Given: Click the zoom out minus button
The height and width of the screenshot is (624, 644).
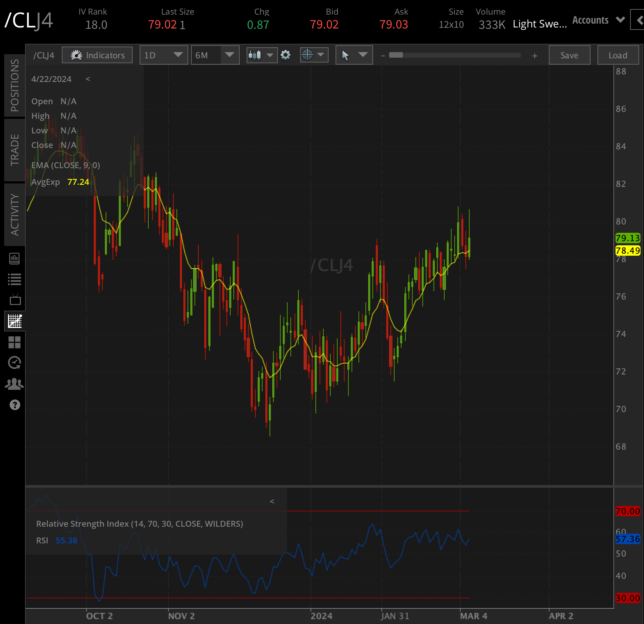Looking at the screenshot, I should coord(383,56).
